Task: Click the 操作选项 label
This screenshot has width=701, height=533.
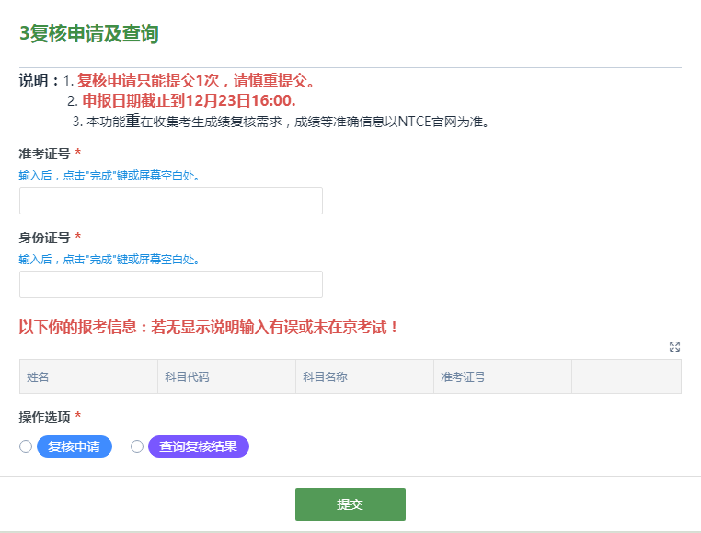Action: (44, 417)
